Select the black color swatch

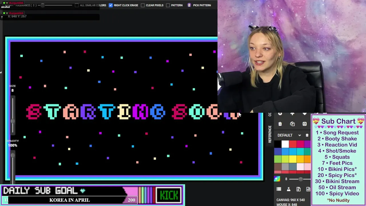[278, 144]
